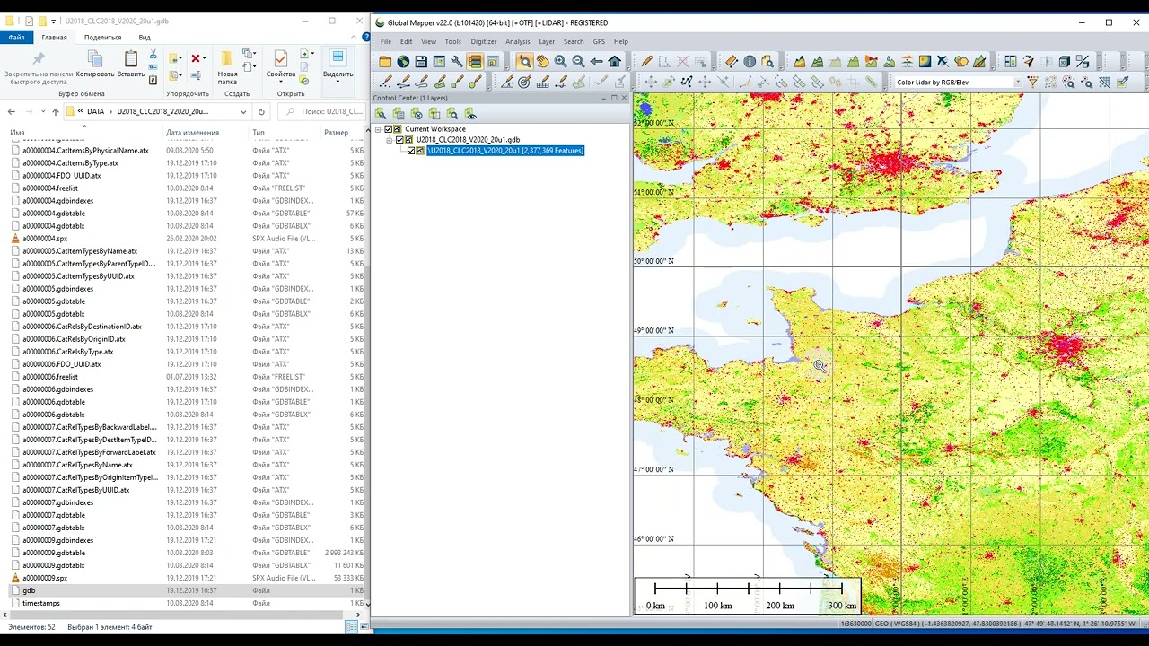The image size is (1149, 646).
Task: Click the Open Data File folder icon in Global Mapper
Action: 385,62
